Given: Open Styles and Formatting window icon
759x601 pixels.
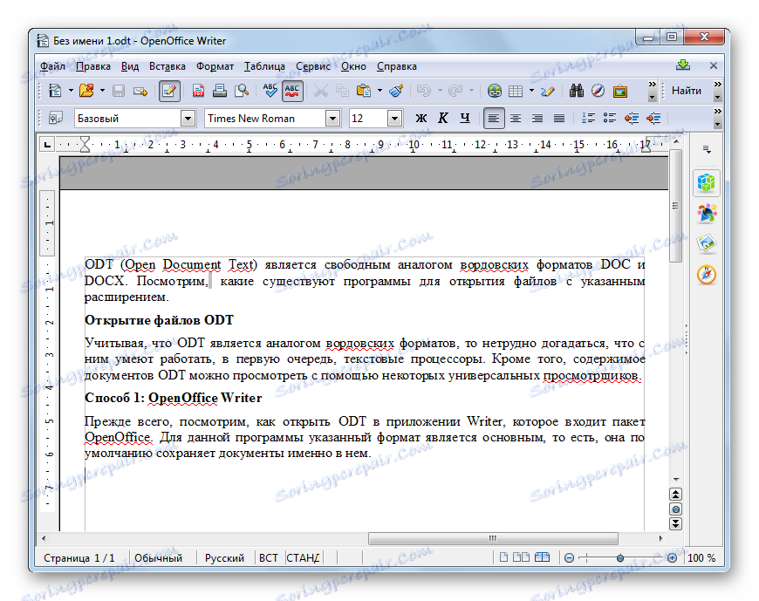Looking at the screenshot, I should point(56,118).
